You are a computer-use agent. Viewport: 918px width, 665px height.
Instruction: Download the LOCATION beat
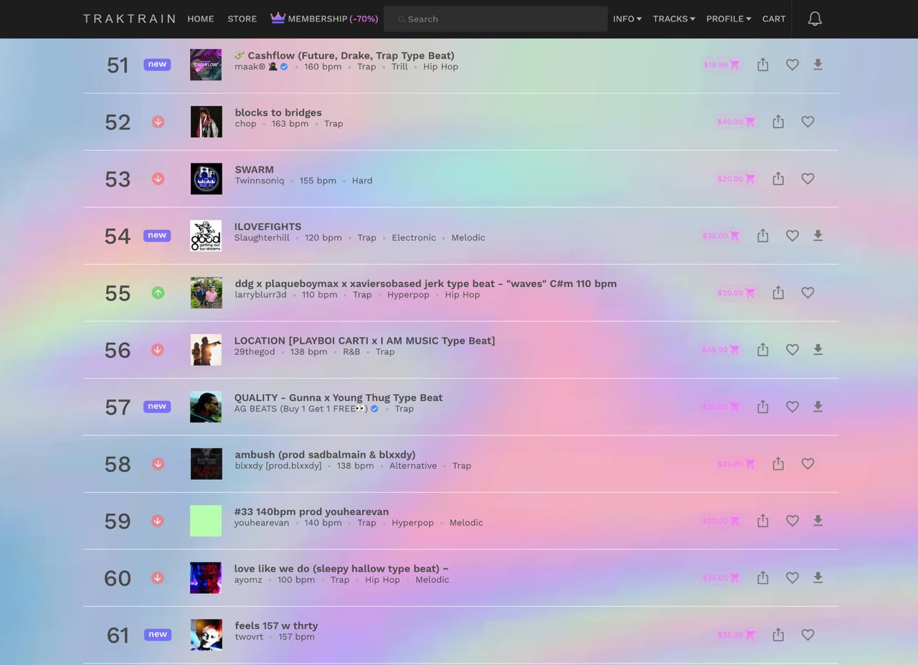point(818,349)
